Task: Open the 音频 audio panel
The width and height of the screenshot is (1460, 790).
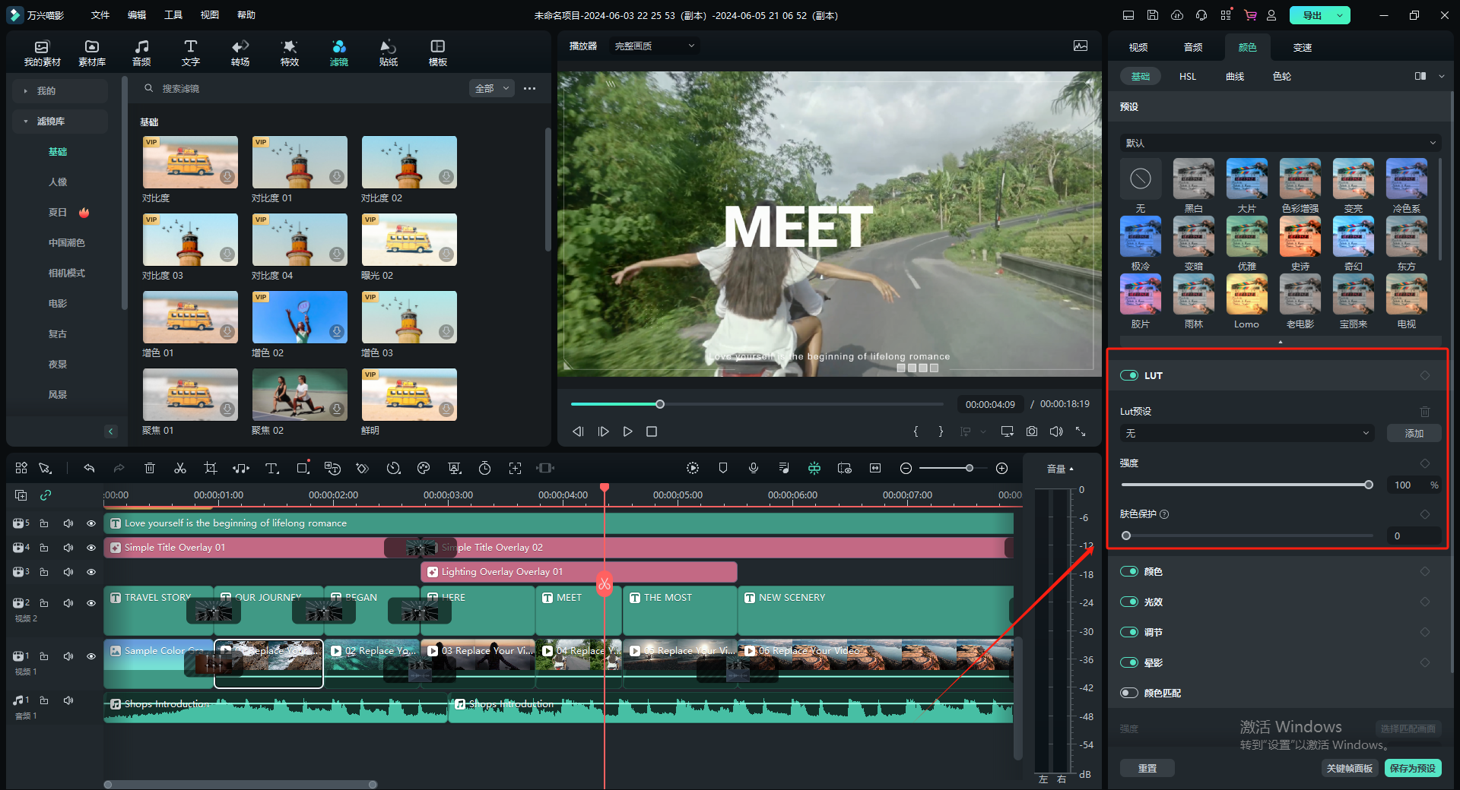Action: click(x=141, y=53)
